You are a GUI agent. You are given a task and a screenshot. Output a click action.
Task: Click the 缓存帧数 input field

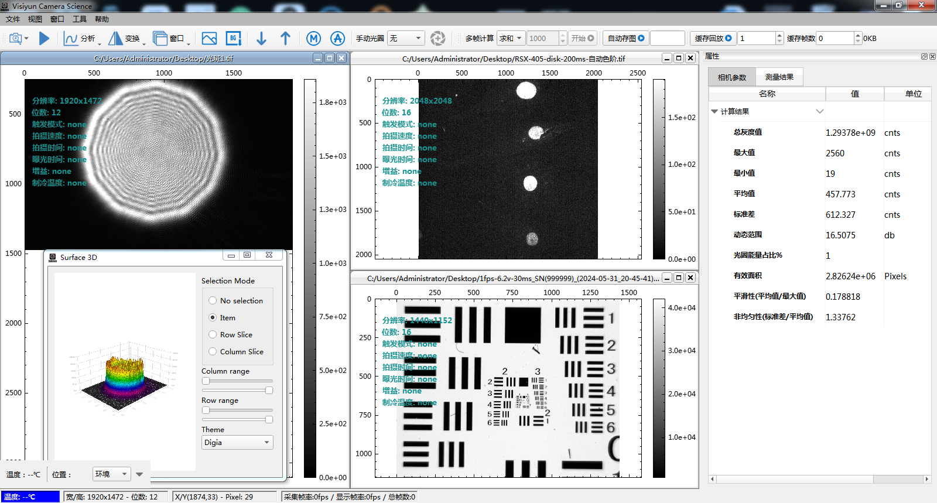point(835,39)
